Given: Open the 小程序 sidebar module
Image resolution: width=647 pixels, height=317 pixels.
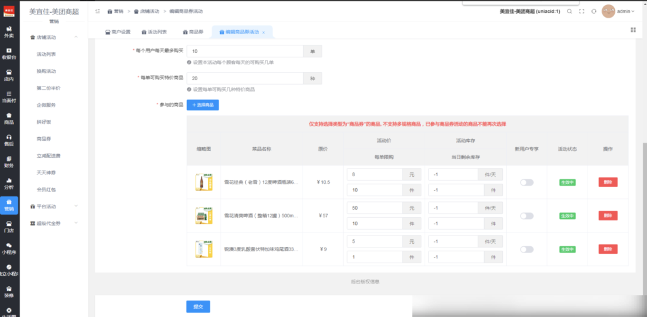Looking at the screenshot, I should pos(9,249).
